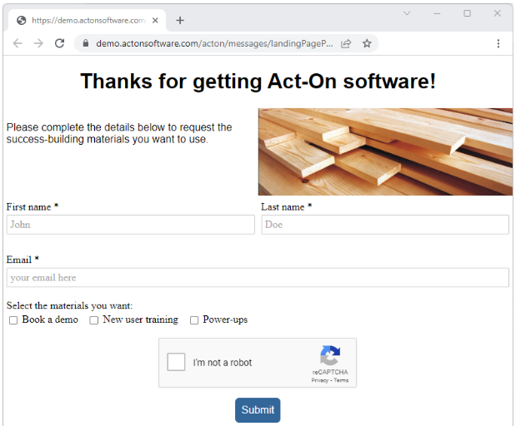Viewport: 516px width, 431px height.
Task: Click the 'I'm not a robot' text
Action: tap(223, 362)
